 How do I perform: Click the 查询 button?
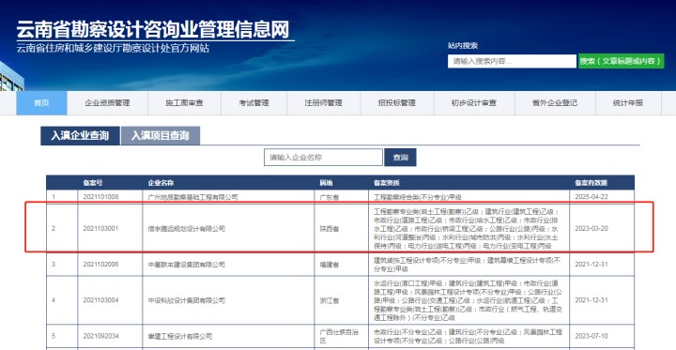point(400,158)
